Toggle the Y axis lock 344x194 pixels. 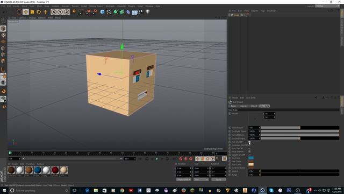[60, 12]
